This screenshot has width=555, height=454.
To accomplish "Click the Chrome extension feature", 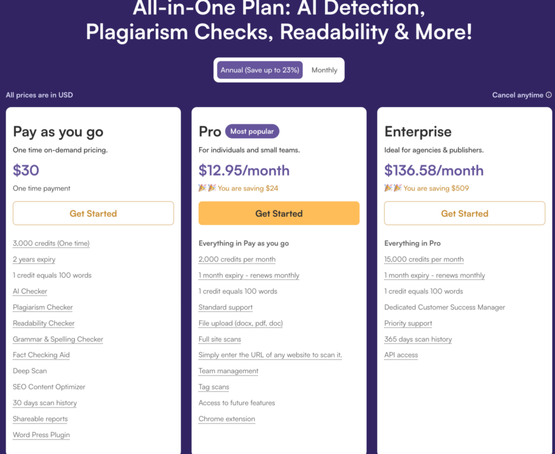I will (227, 419).
